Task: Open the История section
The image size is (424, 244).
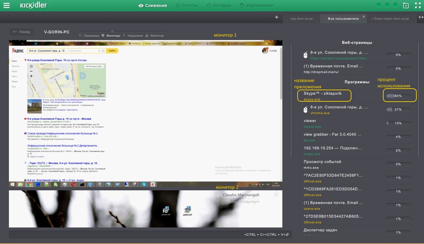Action: pos(219,5)
